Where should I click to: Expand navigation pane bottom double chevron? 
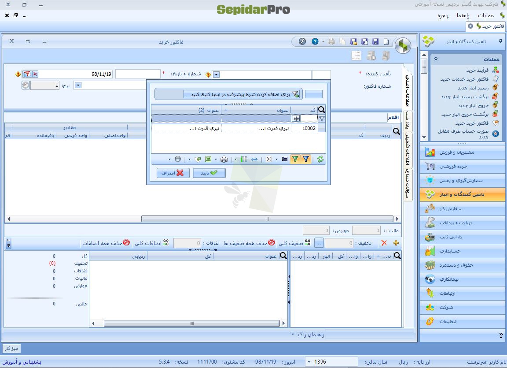tap(501, 335)
